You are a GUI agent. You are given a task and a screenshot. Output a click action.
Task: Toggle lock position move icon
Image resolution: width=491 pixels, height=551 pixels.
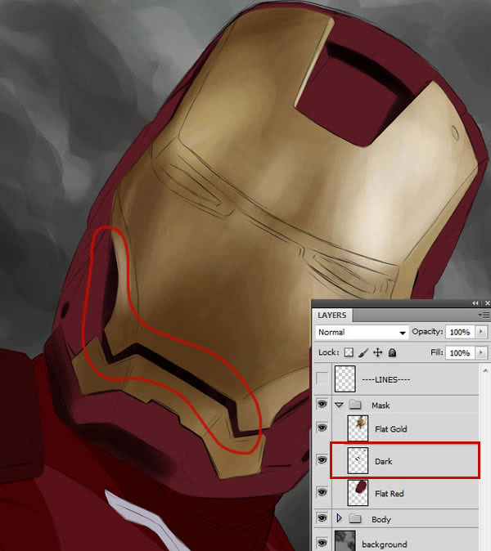[378, 352]
